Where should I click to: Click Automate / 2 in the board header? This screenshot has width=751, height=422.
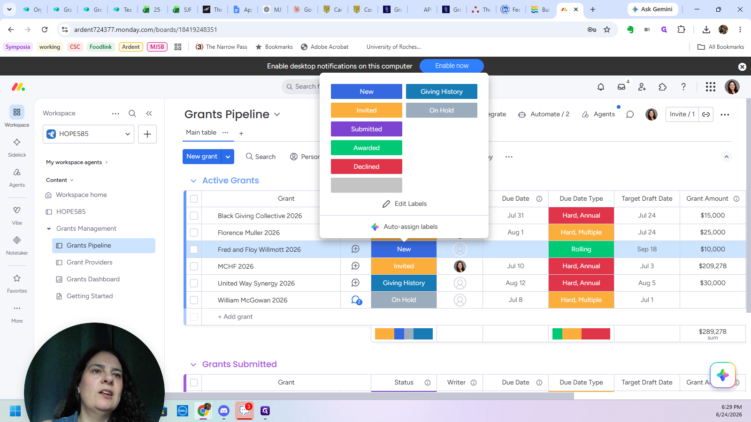coord(544,114)
